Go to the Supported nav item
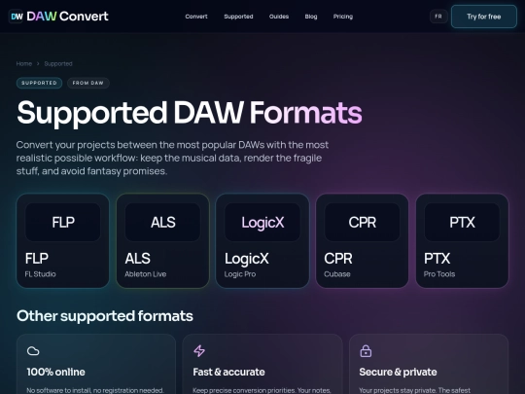The width and height of the screenshot is (525, 394). 238,17
